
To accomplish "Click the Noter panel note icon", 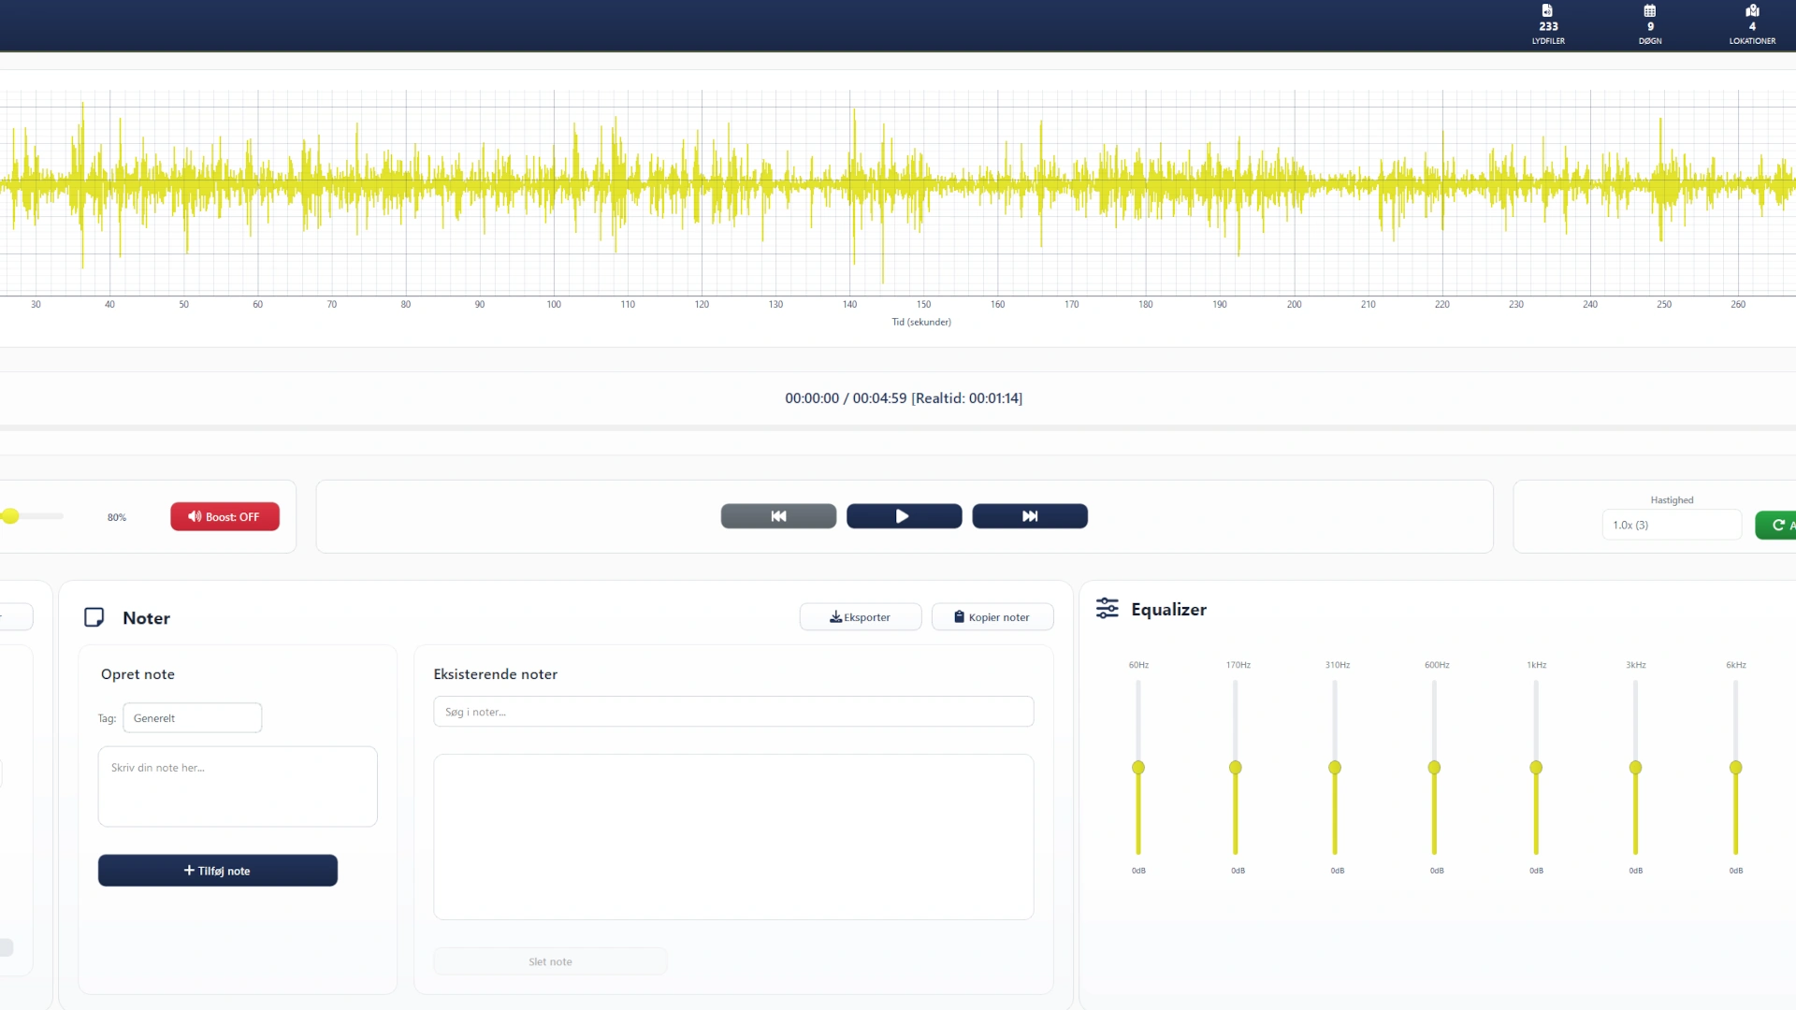I will click(94, 617).
